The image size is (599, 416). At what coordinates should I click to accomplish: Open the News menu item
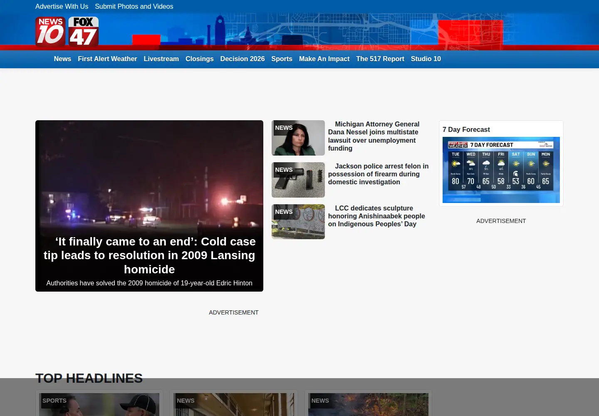point(62,59)
